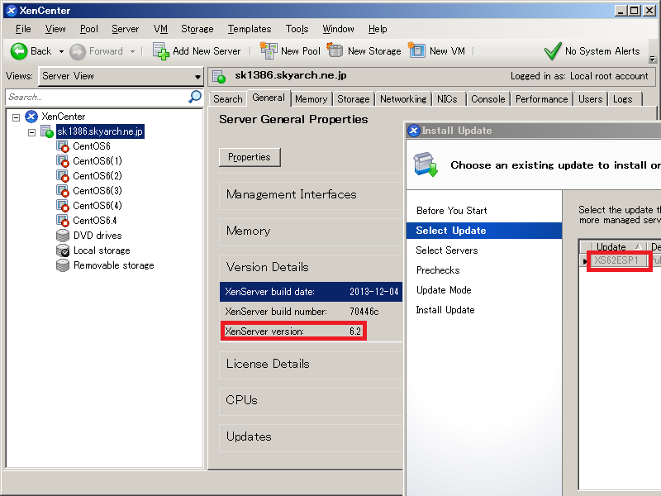Open the Tools menu

click(297, 29)
